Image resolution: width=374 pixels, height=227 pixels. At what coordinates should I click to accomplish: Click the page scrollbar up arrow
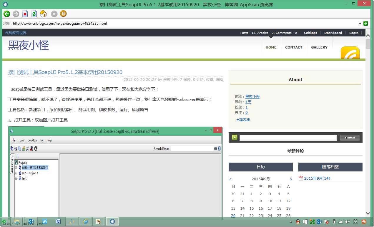[368, 36]
